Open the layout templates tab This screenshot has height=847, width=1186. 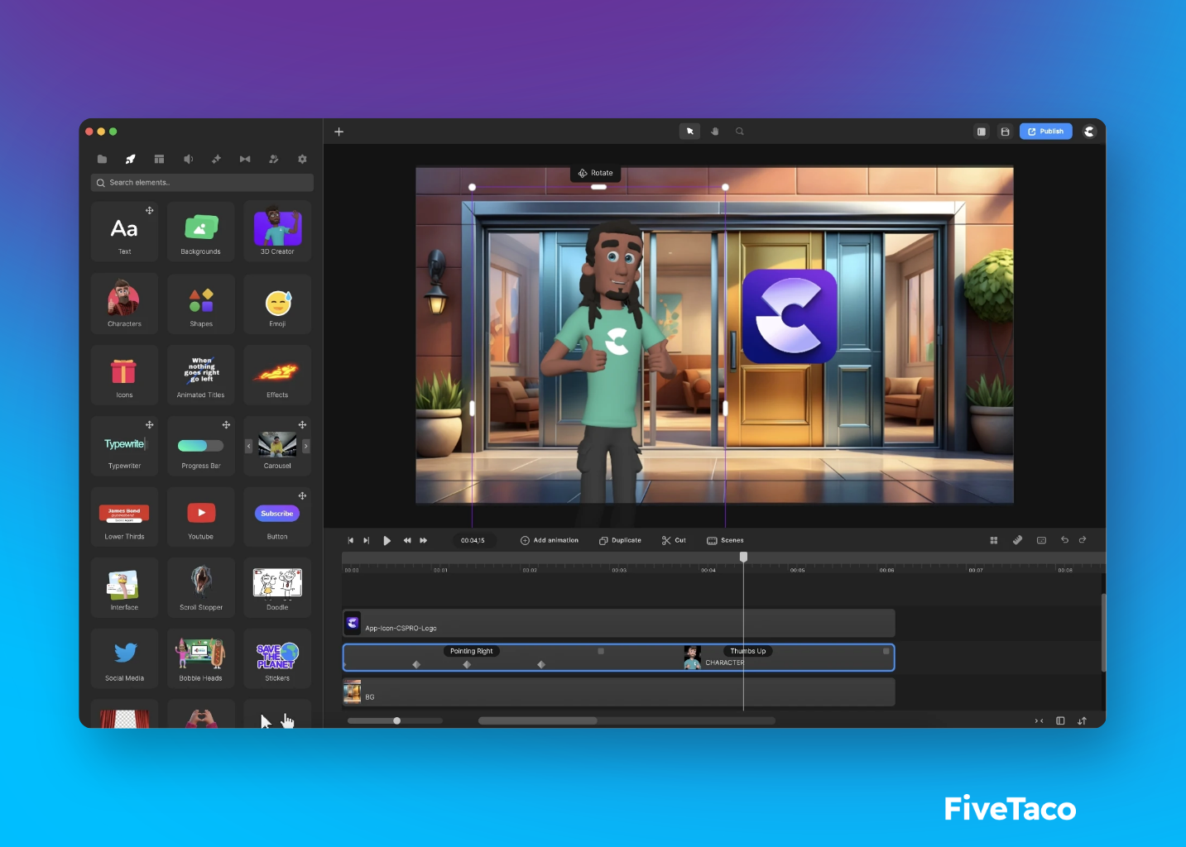click(159, 159)
